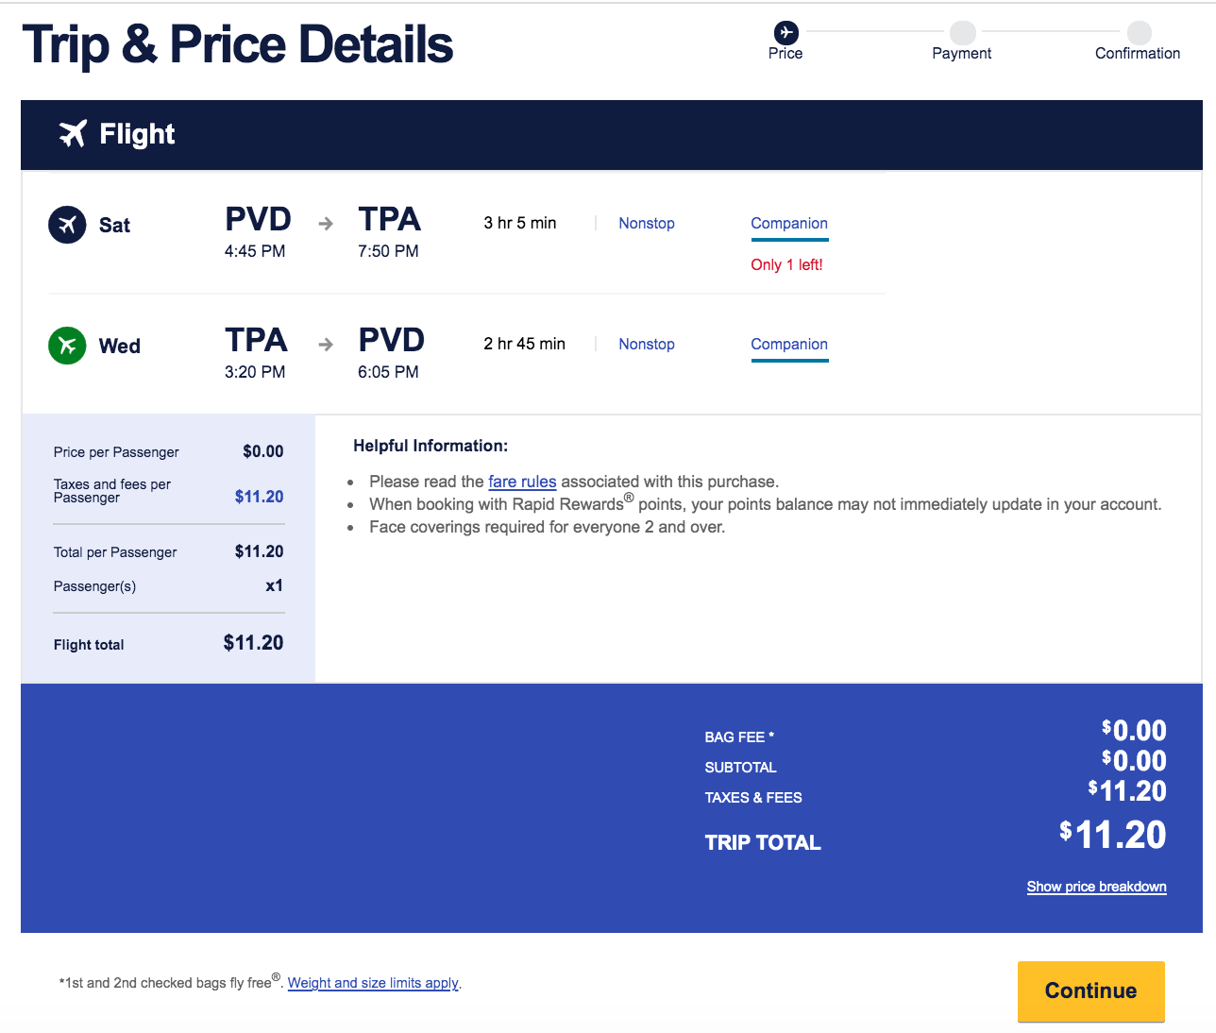Click Companion on the Wednesday return flight
The image size is (1216, 1033).
pyautogui.click(x=788, y=345)
